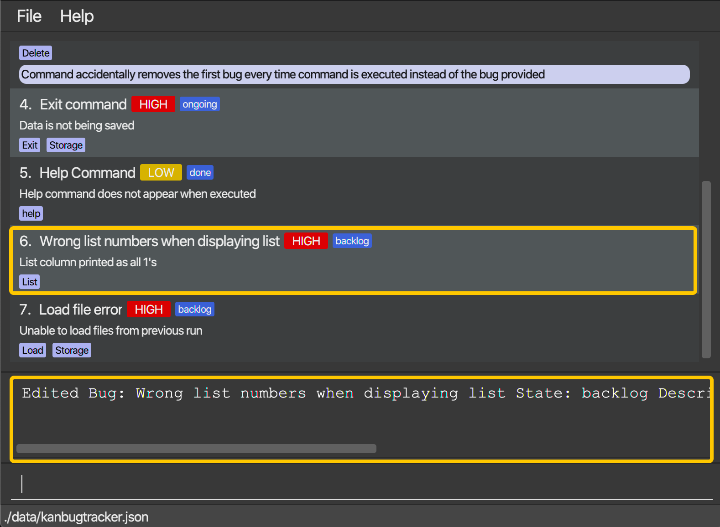The height and width of the screenshot is (527, 720).
Task: Click the text List column printed as all 1's
Action: [88, 262]
